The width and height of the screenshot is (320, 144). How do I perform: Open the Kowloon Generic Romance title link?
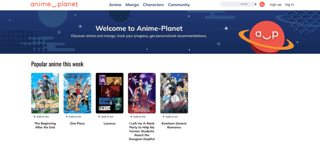[174, 125]
